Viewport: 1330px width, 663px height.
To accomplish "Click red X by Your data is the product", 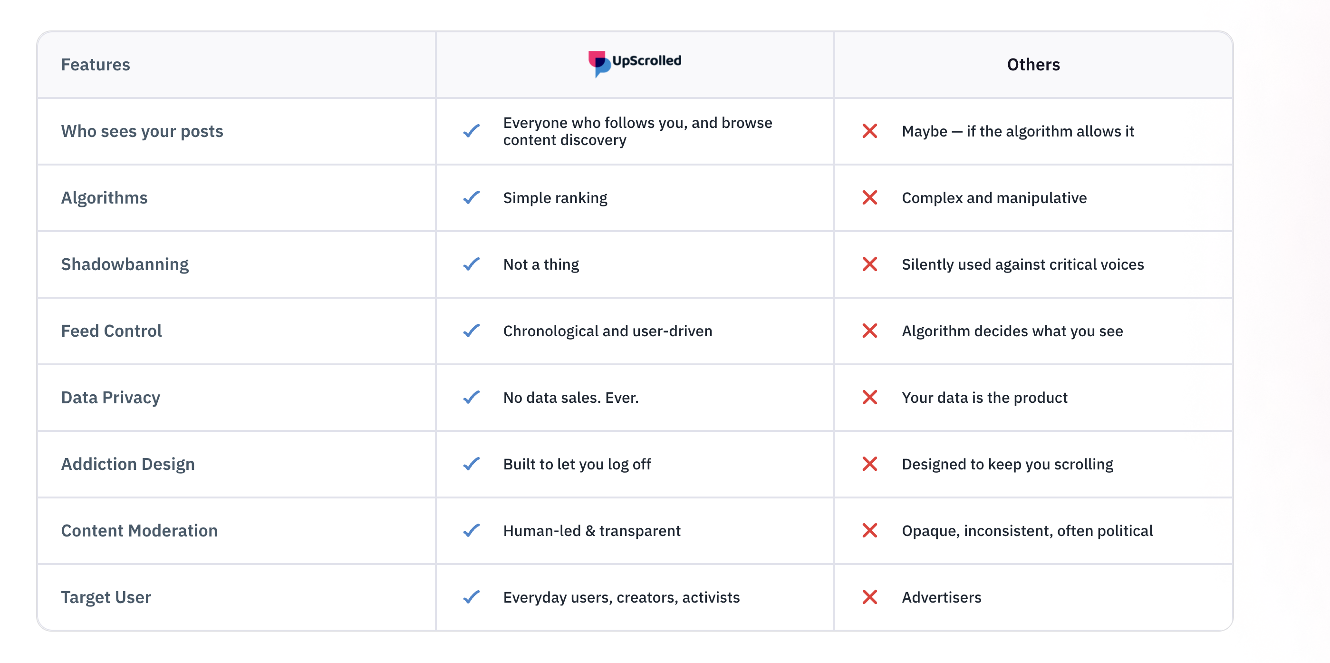I will [869, 398].
